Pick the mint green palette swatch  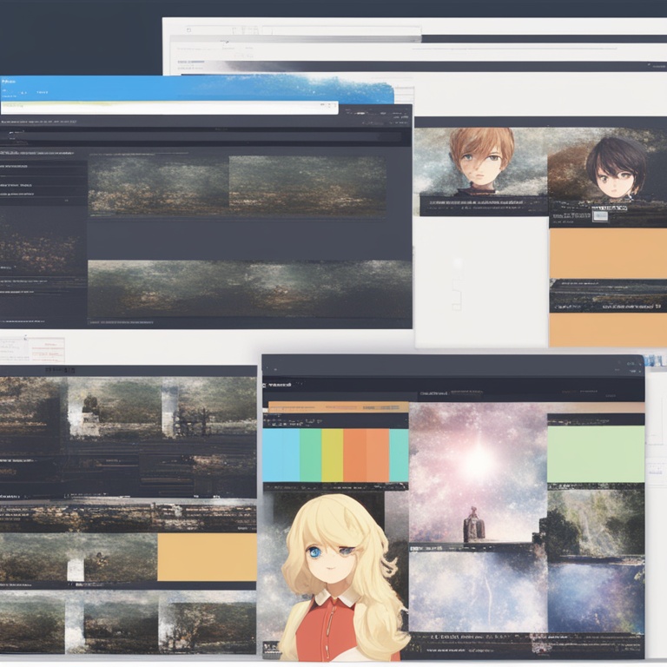(x=311, y=455)
